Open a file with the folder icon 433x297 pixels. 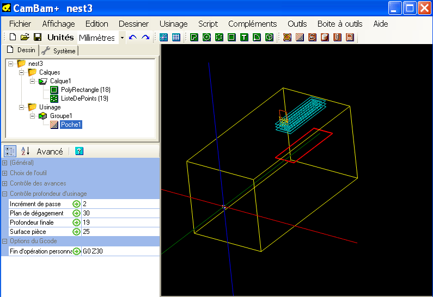coord(25,37)
